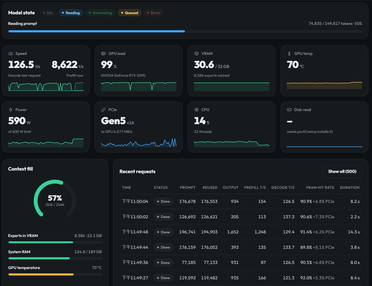Click the System RAM usage bar
This screenshot has width=372, height=286.
[55, 258]
